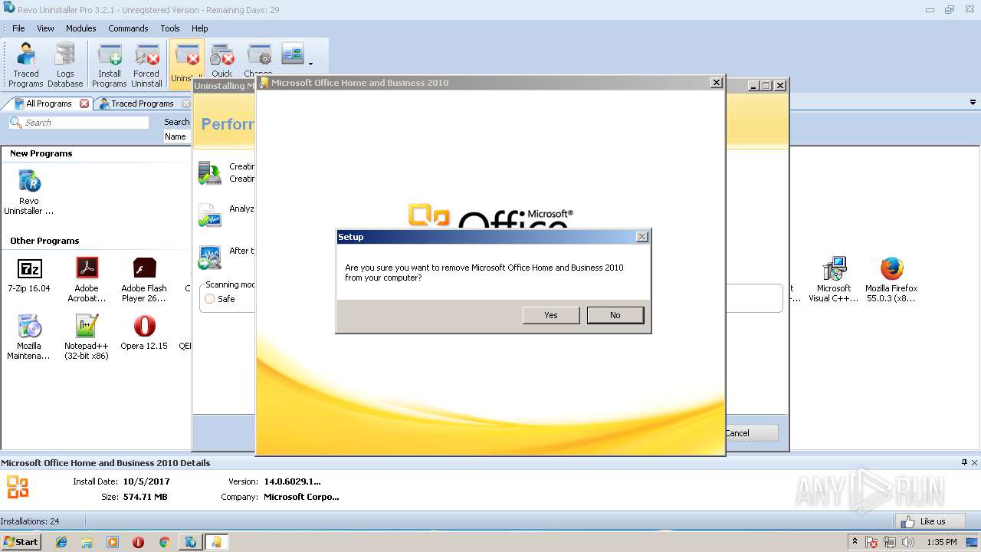This screenshot has width=981, height=552.
Task: Minimize the Uninstalling wizard window
Action: click(x=753, y=86)
